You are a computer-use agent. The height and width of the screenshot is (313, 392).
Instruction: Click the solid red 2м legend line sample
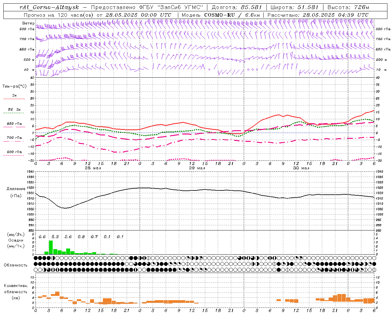click(x=14, y=99)
